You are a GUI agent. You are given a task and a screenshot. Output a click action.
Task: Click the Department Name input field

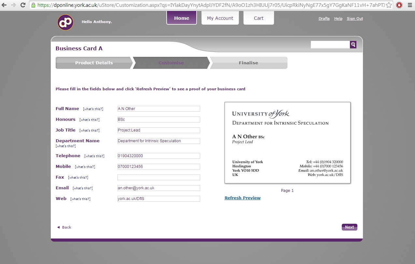(159, 141)
